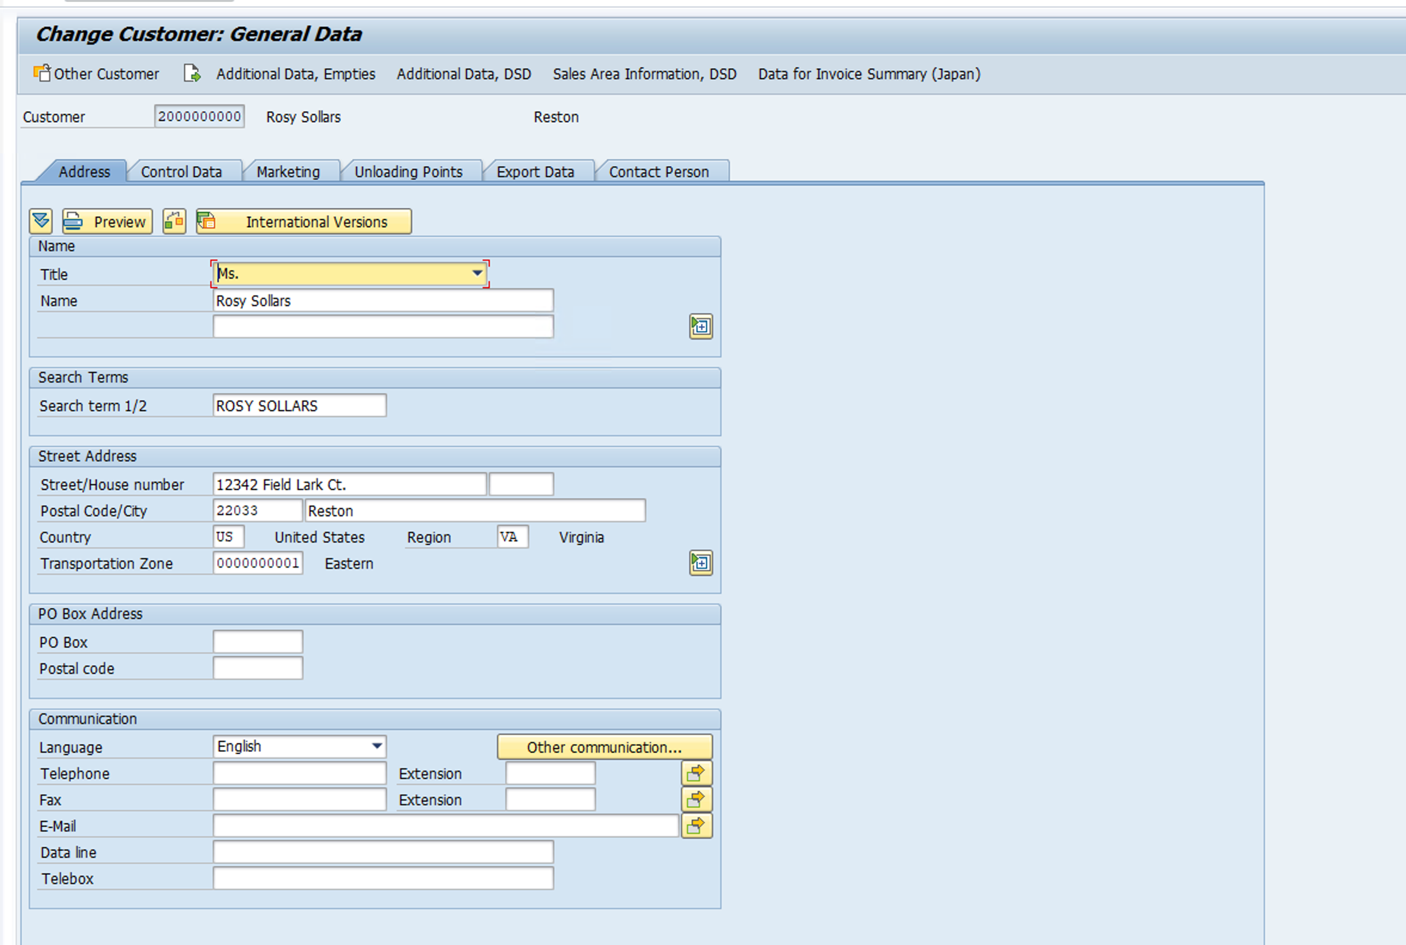Click the assign address icon next to Preview

tap(174, 221)
